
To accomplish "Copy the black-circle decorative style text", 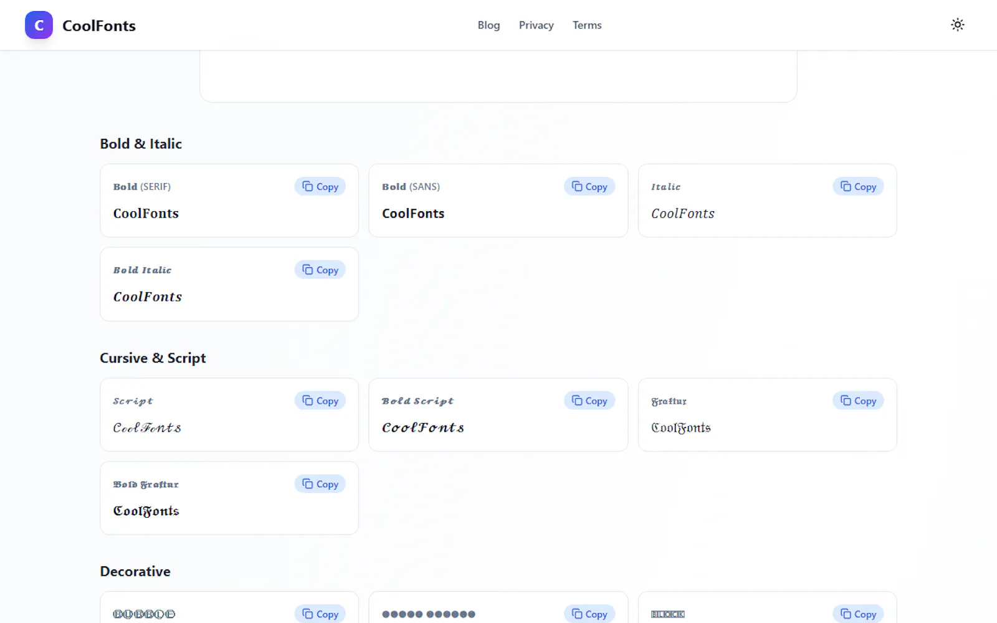I will tap(589, 614).
